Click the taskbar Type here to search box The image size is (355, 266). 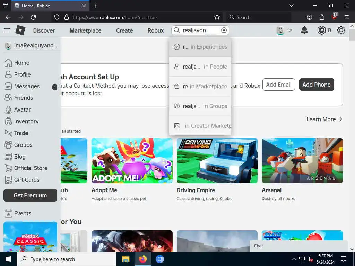coord(67,259)
